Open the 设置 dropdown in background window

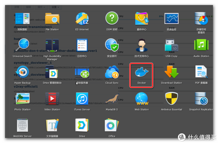[55, 7]
